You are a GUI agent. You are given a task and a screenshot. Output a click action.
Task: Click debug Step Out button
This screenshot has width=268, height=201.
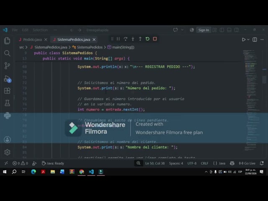pos(140,39)
